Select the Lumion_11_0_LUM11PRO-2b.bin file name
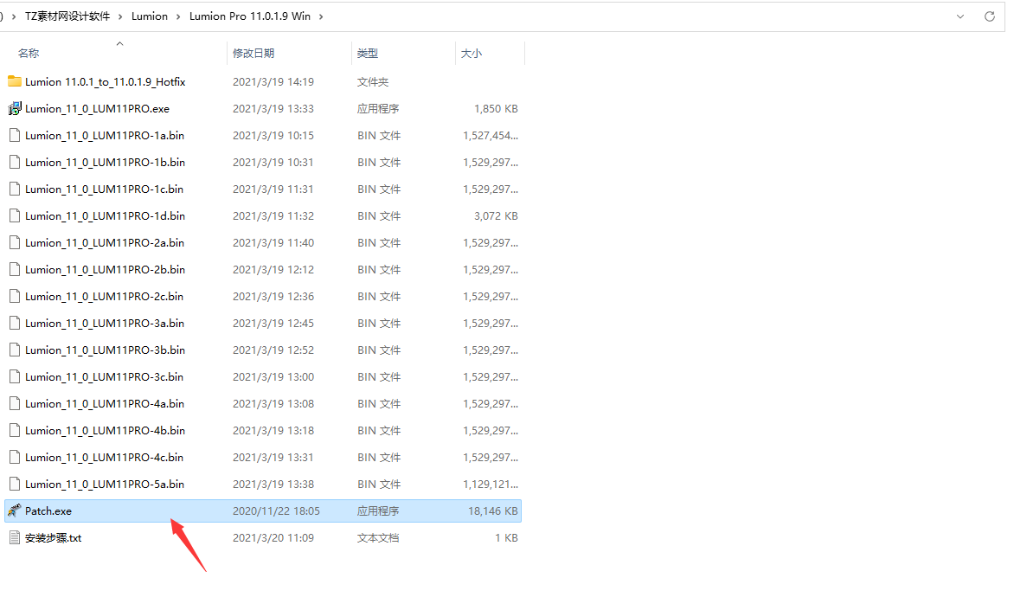Viewport: 1014px width, 610px height. click(x=105, y=270)
